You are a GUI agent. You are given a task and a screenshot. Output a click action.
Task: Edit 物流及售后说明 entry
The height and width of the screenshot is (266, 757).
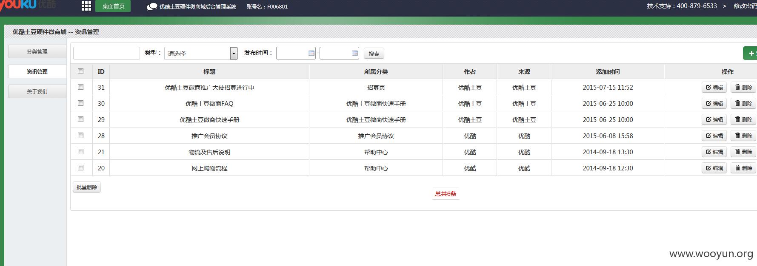pos(714,152)
